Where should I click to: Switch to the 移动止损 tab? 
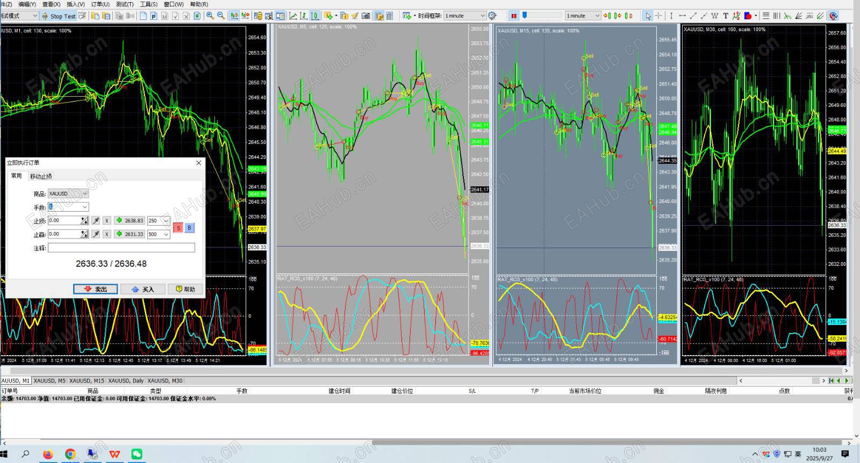(41, 176)
